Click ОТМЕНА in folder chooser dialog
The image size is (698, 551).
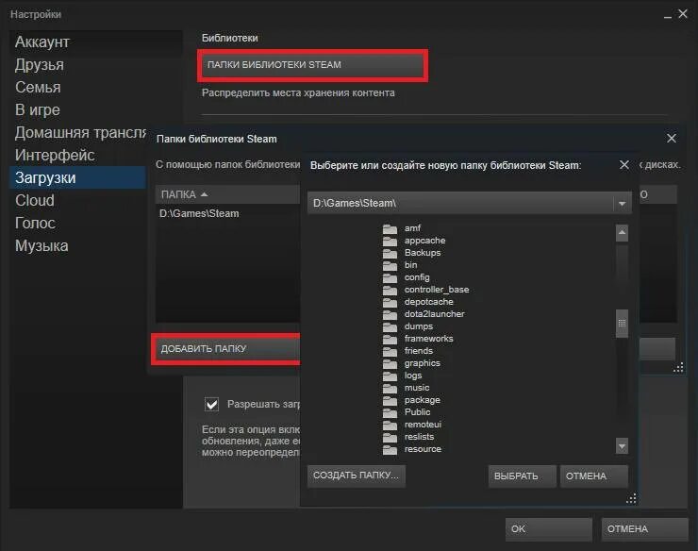pyautogui.click(x=594, y=476)
